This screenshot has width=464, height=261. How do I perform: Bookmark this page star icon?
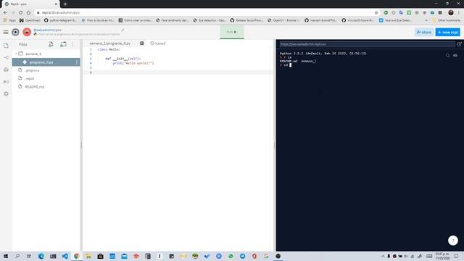[x=376, y=13]
